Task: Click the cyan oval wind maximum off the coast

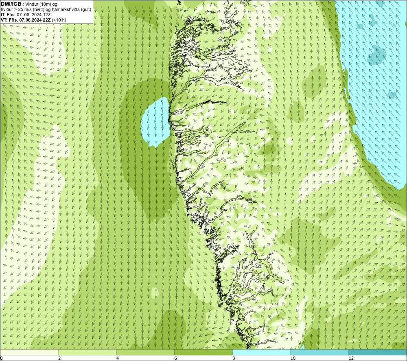Action: coord(155,122)
